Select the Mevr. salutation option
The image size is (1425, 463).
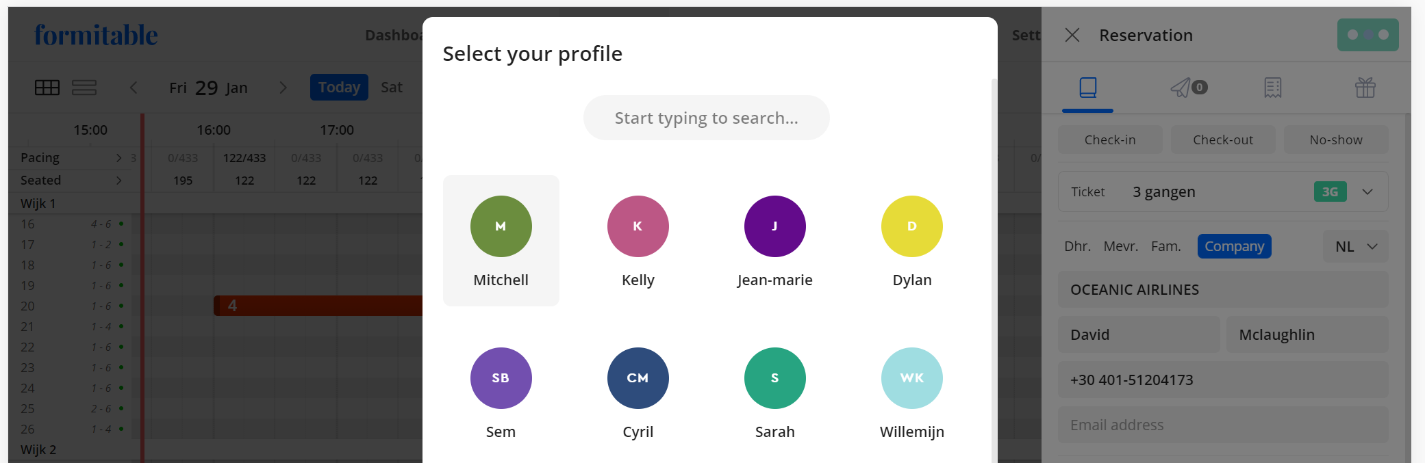[x=1120, y=246]
